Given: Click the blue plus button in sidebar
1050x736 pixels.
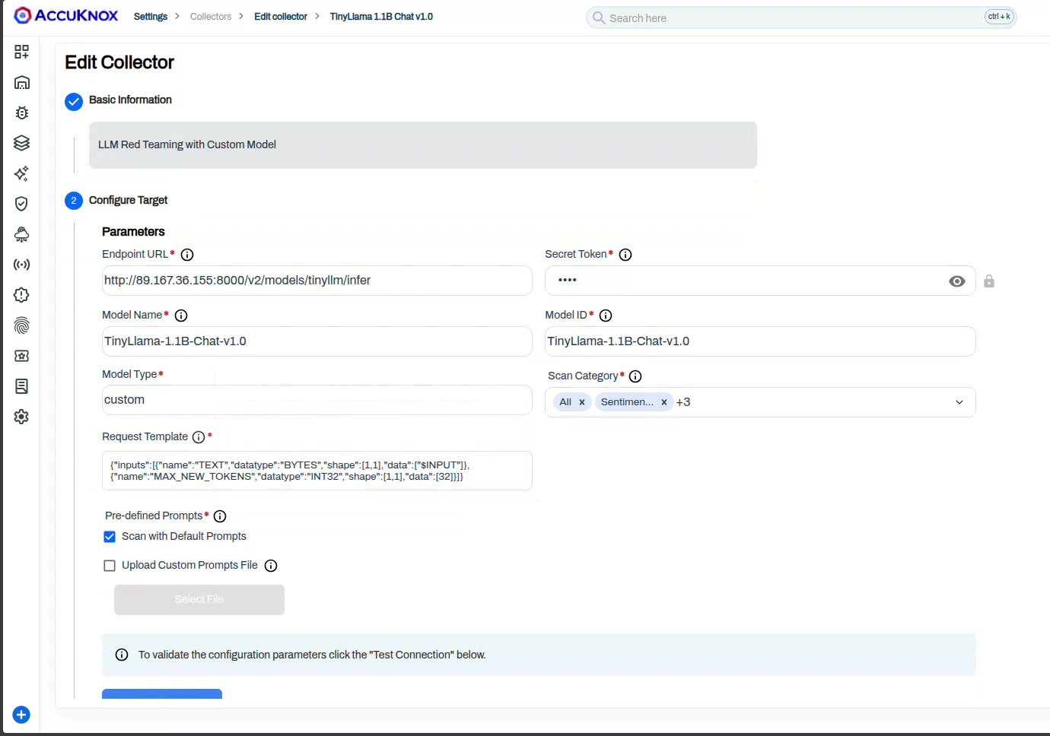Looking at the screenshot, I should 21,715.
